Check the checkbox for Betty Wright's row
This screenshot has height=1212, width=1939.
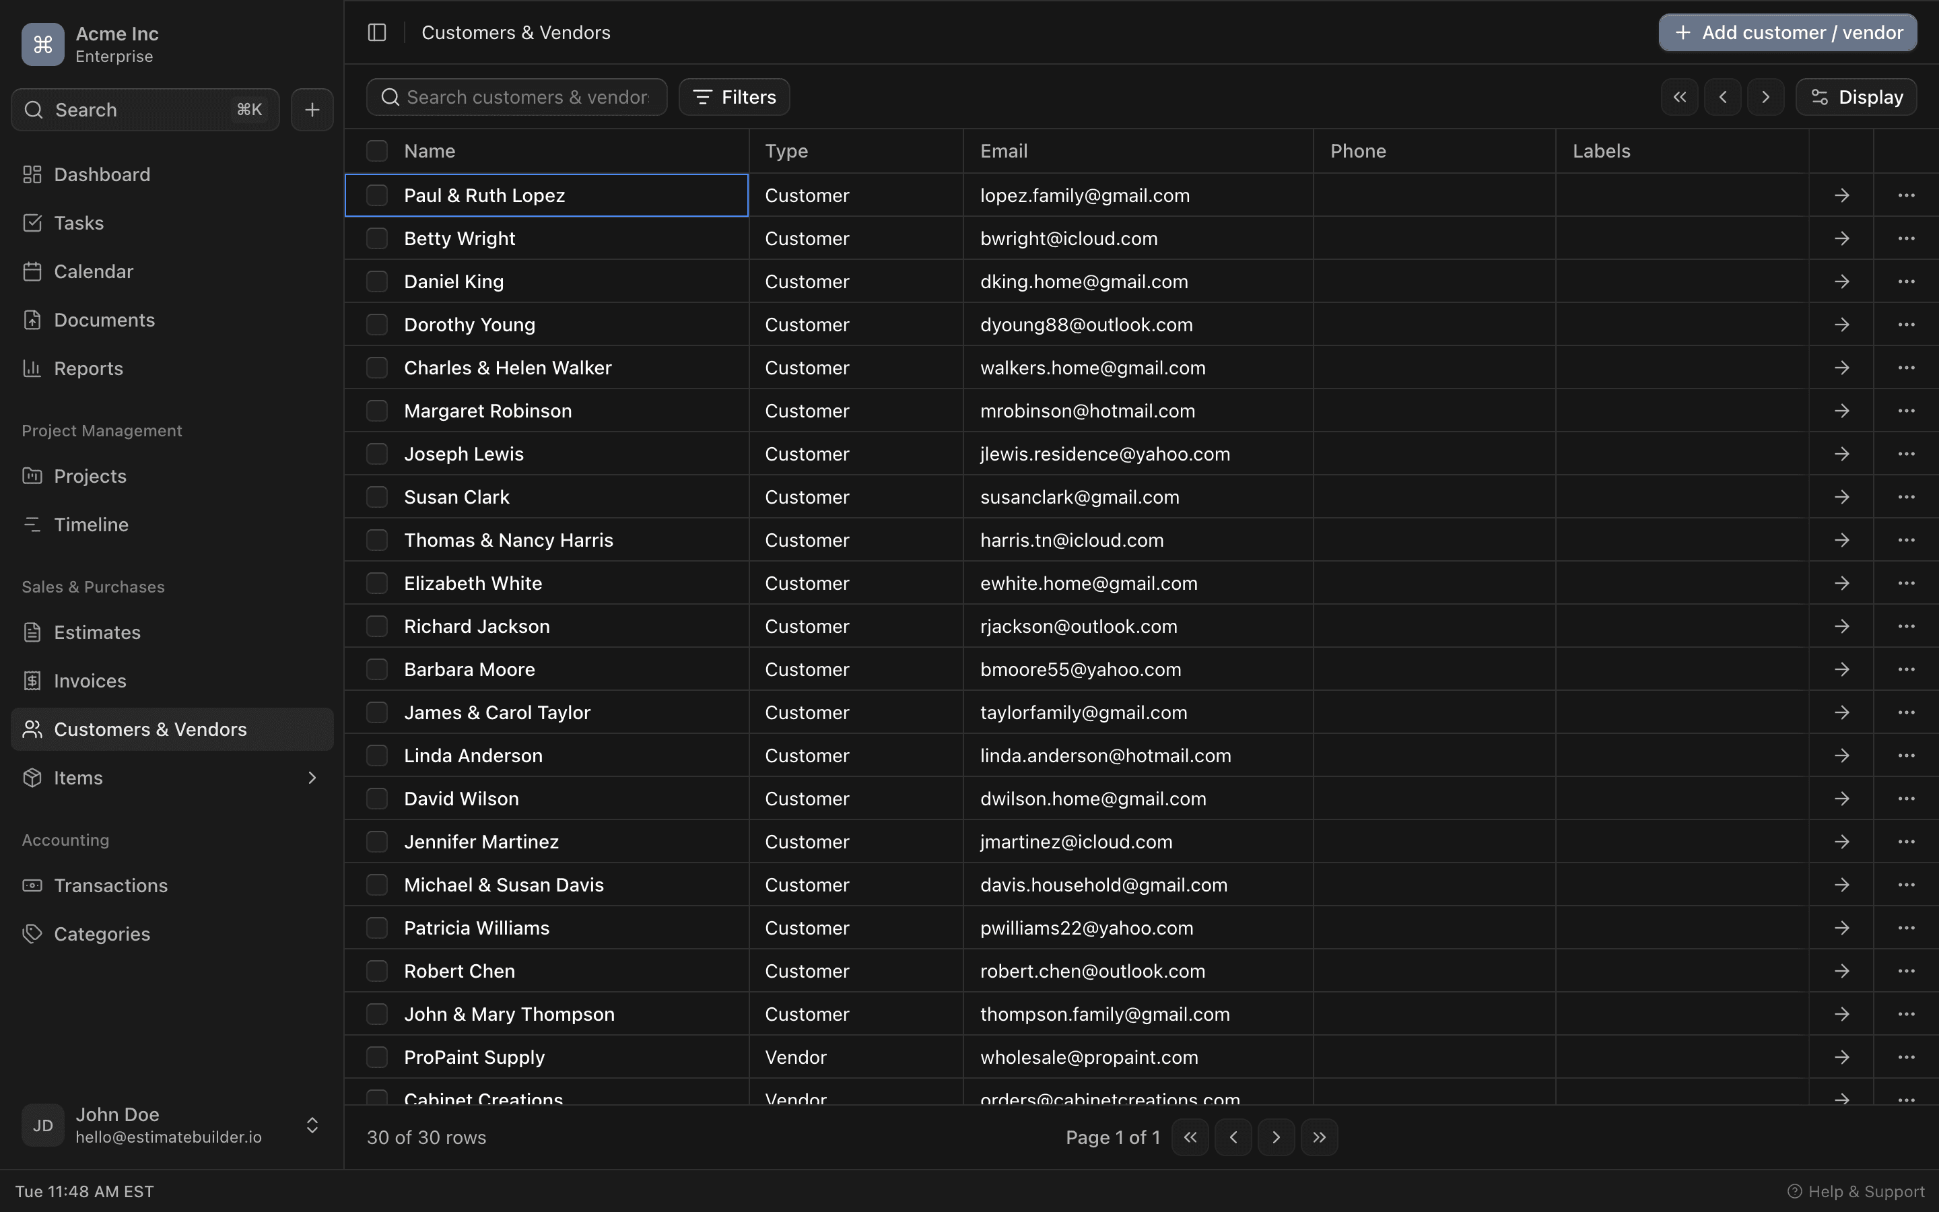[376, 237]
